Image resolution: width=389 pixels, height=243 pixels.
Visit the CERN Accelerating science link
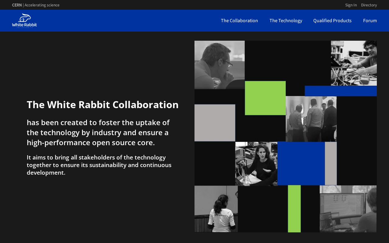click(36, 5)
